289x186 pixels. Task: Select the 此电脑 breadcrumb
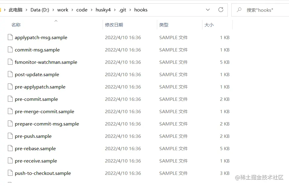(x=15, y=10)
